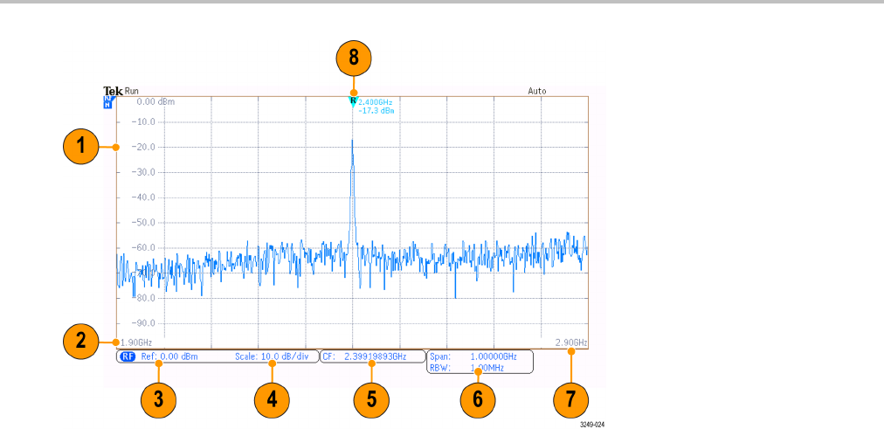
Task: Click the cyan R reference marker triangle
Action: [x=353, y=101]
